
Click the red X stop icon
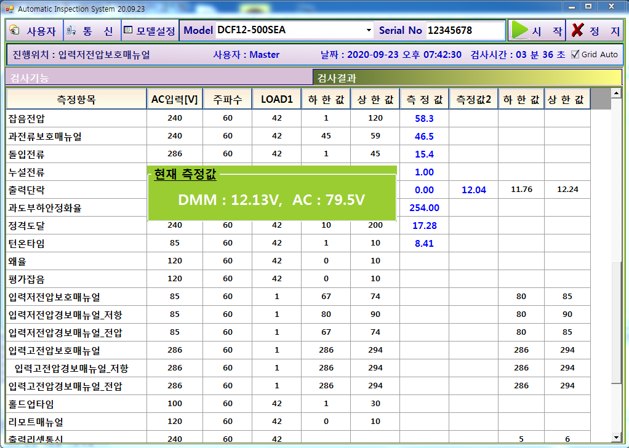point(577,30)
